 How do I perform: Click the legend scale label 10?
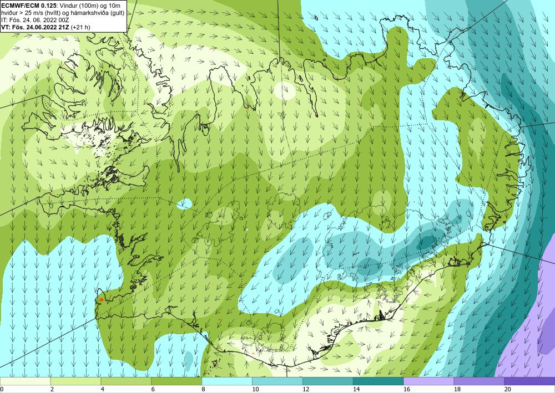click(x=255, y=389)
